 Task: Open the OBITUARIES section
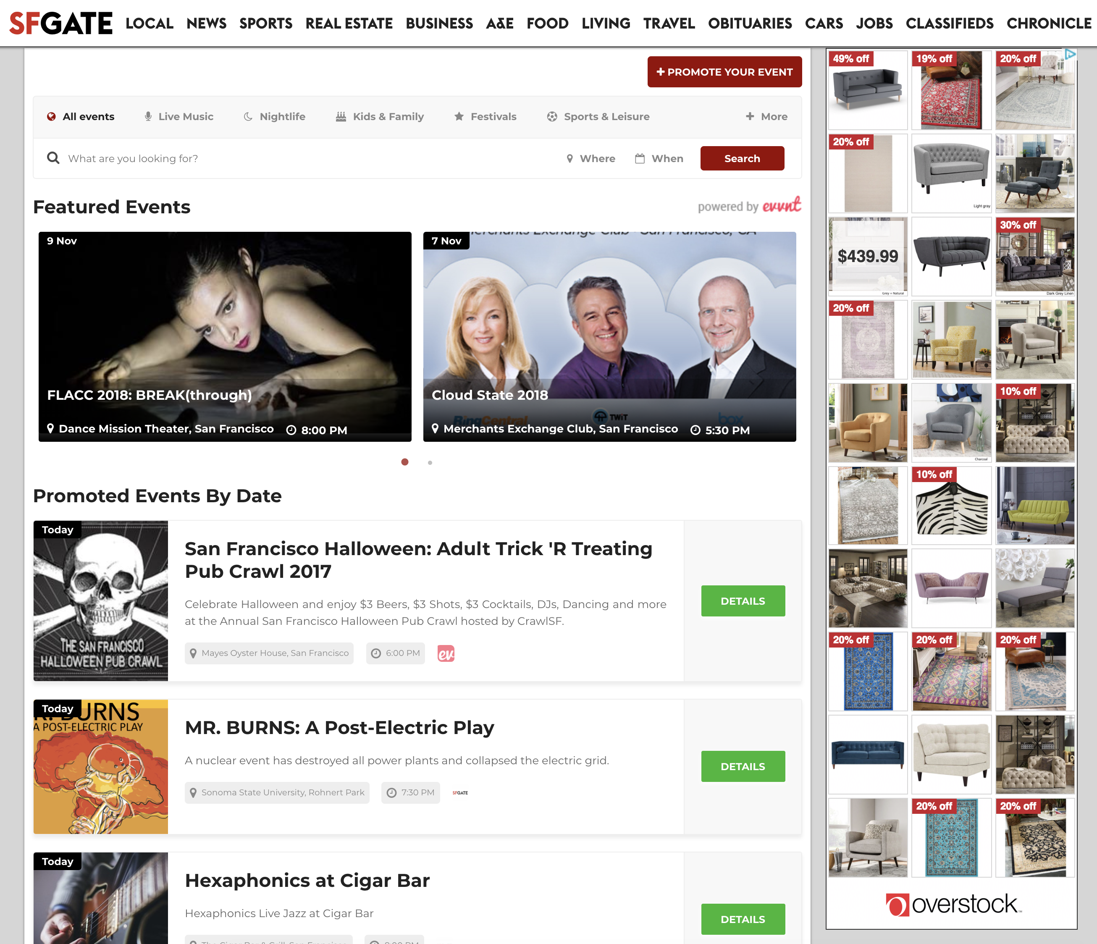pyautogui.click(x=750, y=23)
